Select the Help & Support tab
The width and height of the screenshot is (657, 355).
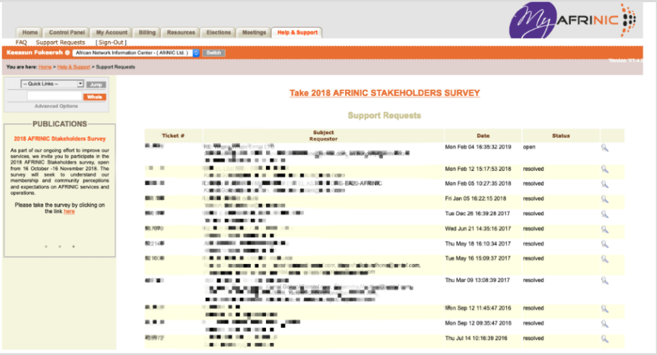pos(297,32)
